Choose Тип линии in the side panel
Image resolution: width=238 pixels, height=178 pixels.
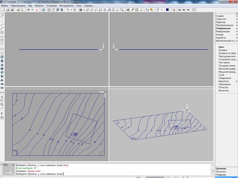click(x=224, y=62)
